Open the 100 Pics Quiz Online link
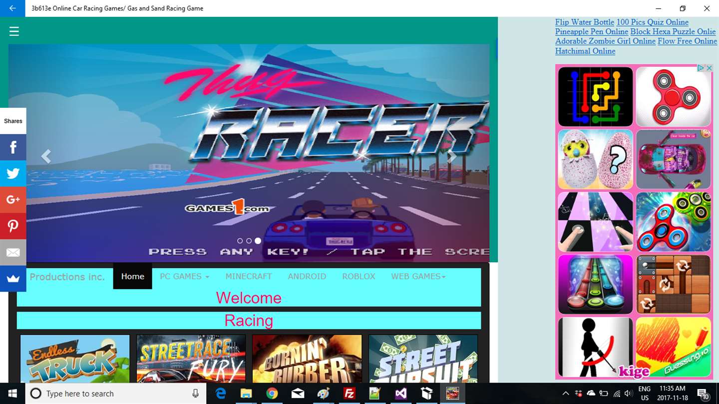 click(x=653, y=22)
